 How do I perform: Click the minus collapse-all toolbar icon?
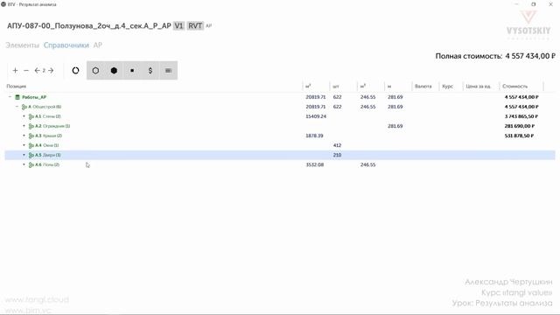pos(26,71)
